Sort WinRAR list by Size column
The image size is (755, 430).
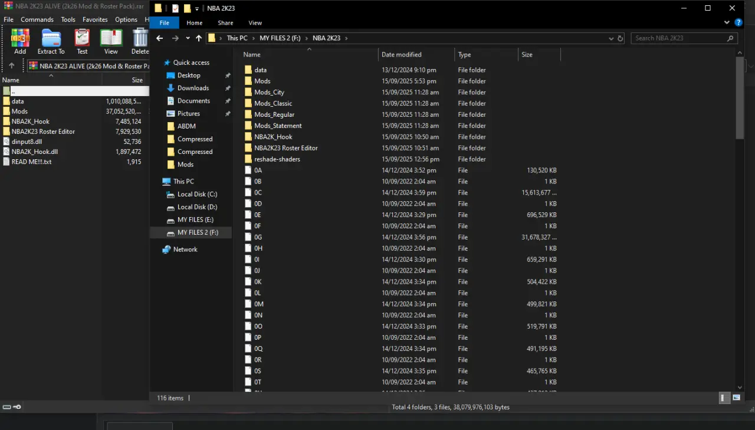click(137, 80)
